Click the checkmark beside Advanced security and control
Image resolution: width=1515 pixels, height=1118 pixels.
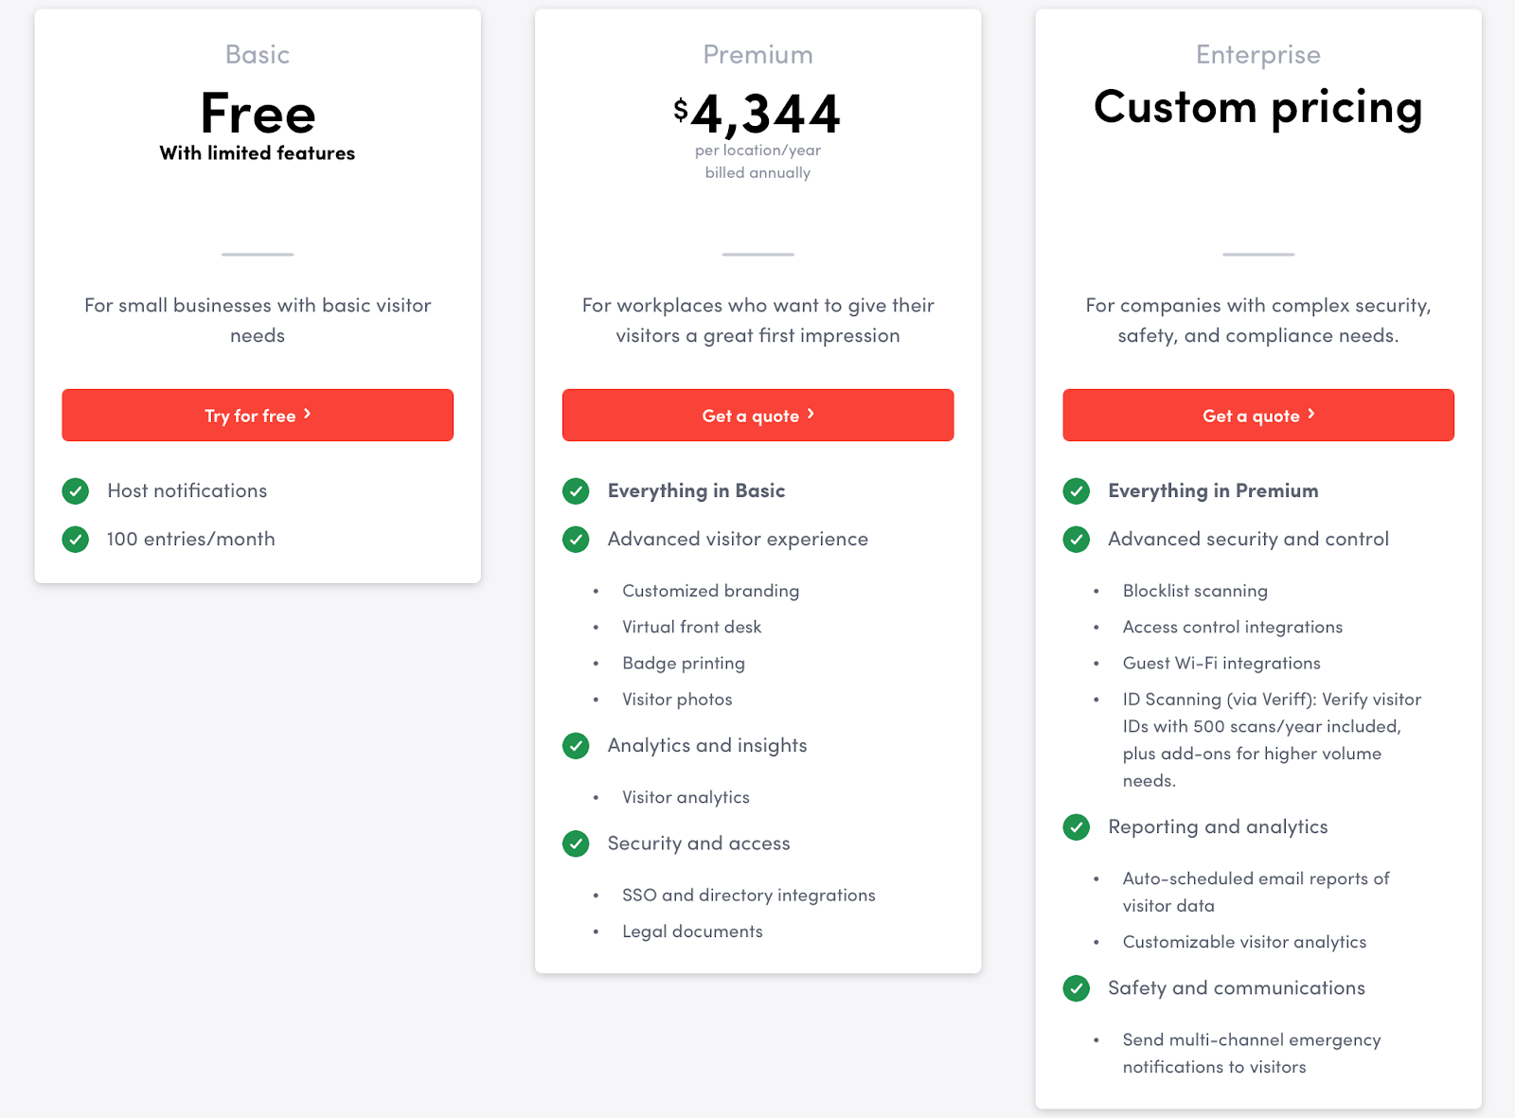tap(1077, 540)
